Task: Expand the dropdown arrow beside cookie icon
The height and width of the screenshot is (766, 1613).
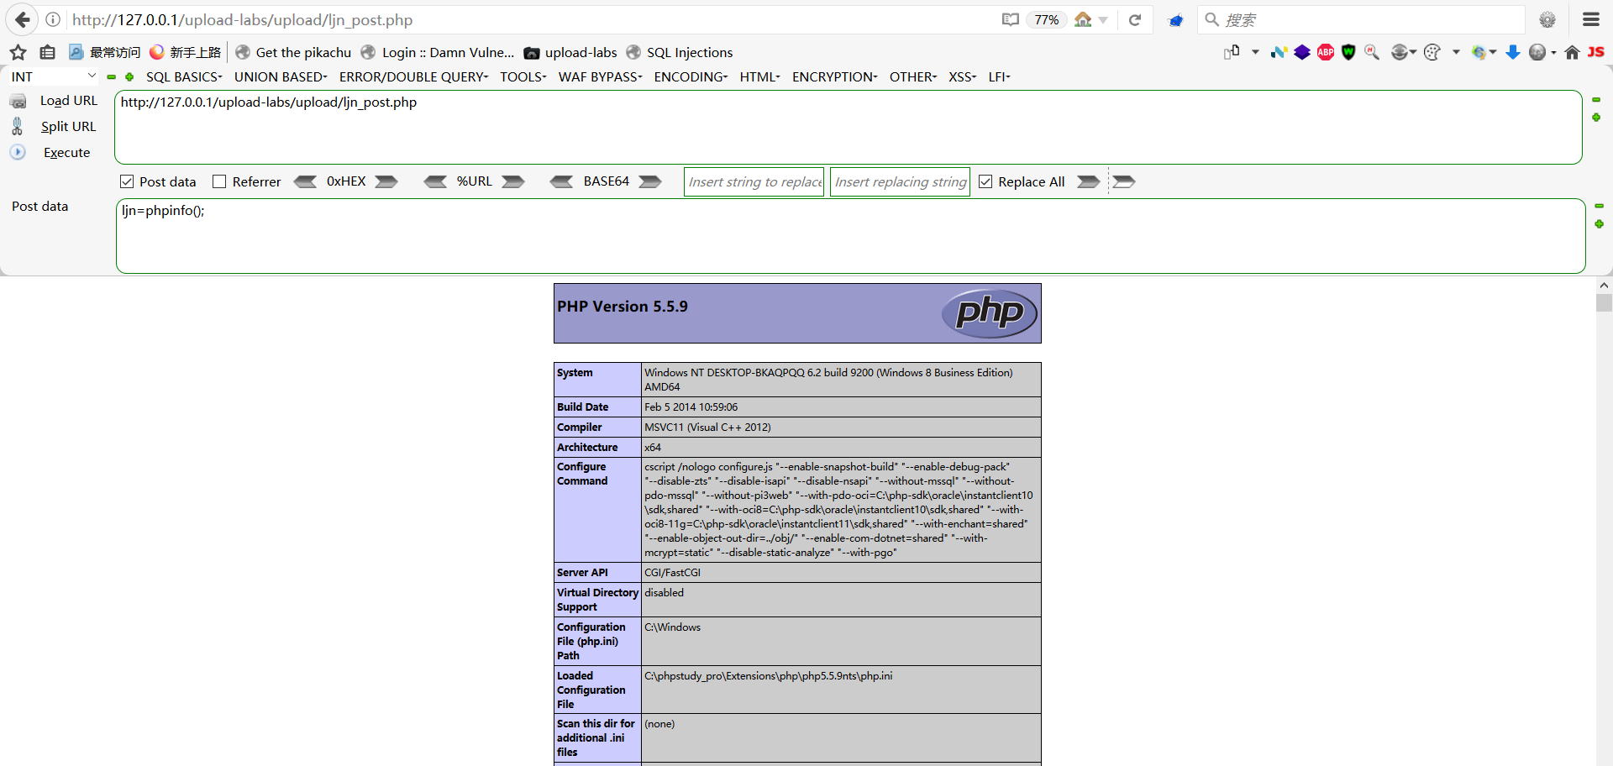Action: (x=1456, y=52)
